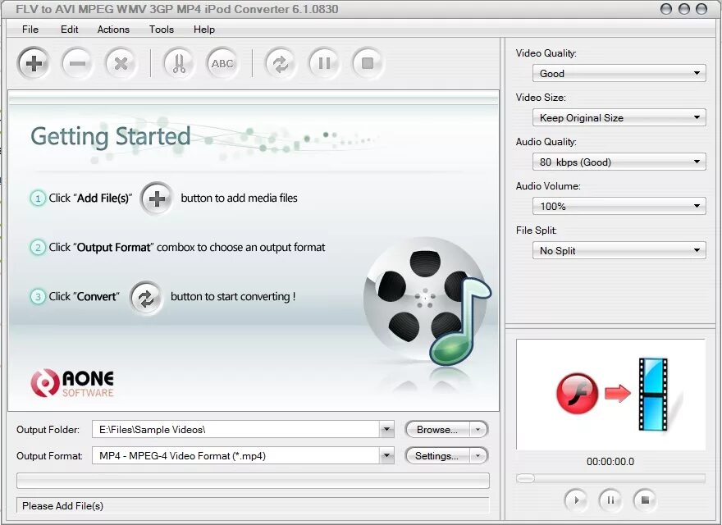Click the Browse... button
The image size is (722, 525).
coord(437,430)
